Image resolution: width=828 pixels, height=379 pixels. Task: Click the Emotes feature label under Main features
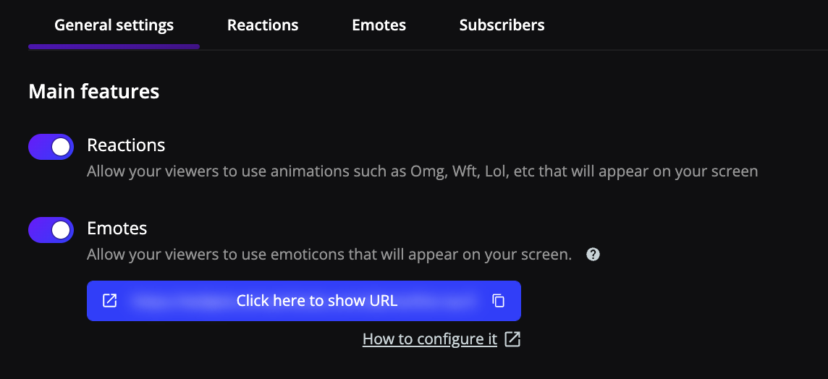pos(117,228)
